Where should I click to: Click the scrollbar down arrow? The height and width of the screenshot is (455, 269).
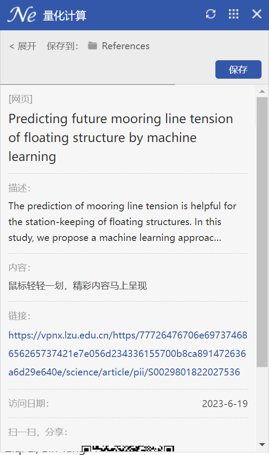tap(262, 444)
